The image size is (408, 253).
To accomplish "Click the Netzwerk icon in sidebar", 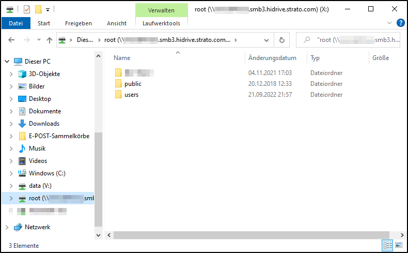I will 18,227.
